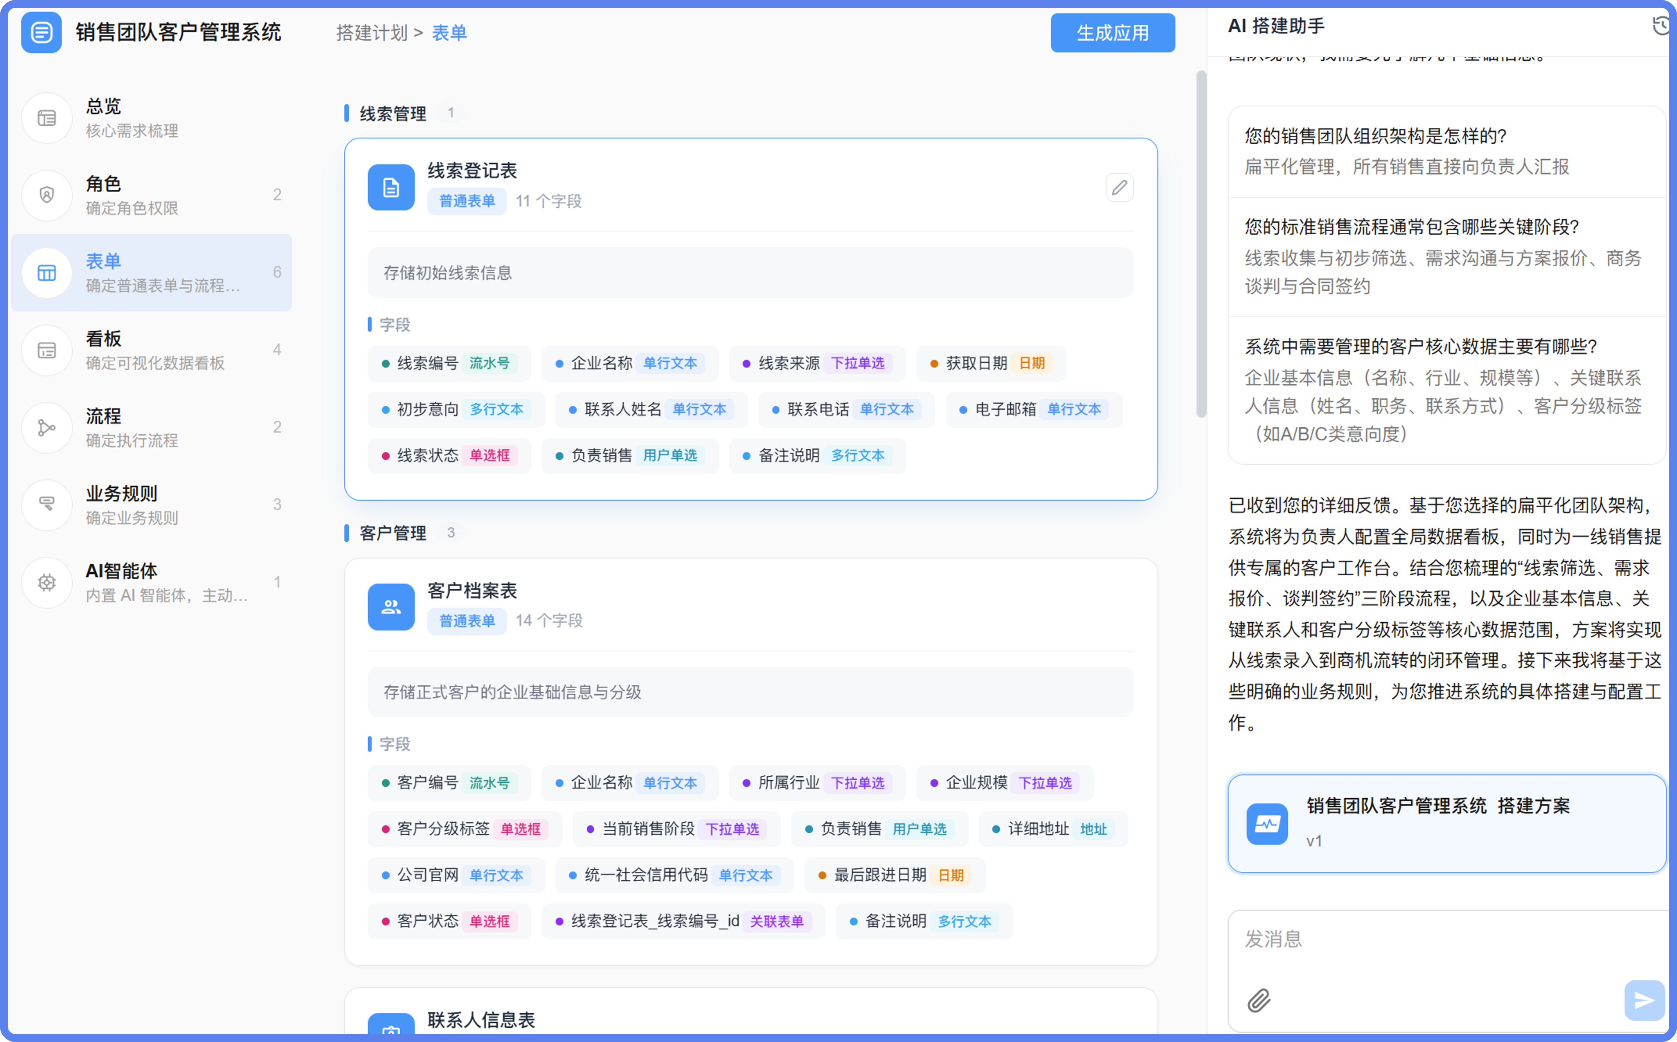Click the 总览 sidebar icon
Screen dimensions: 1677x1042
click(x=47, y=119)
